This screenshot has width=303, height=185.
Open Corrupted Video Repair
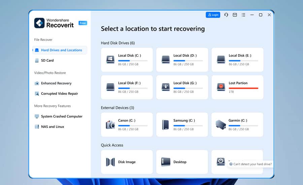[x=60, y=94]
